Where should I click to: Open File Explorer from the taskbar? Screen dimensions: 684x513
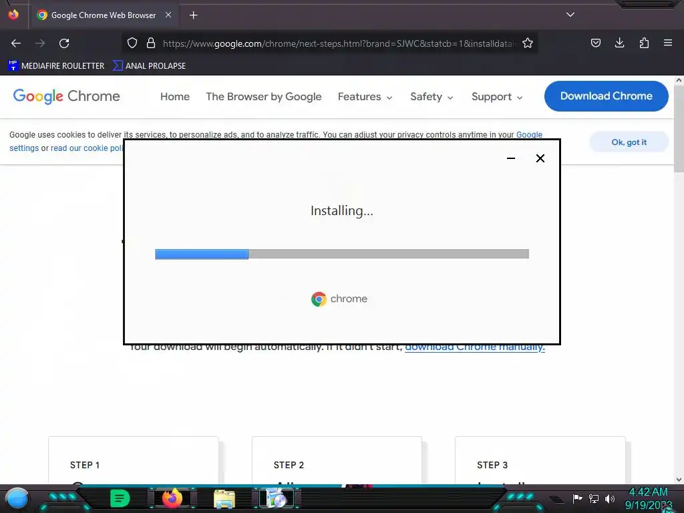(x=224, y=498)
